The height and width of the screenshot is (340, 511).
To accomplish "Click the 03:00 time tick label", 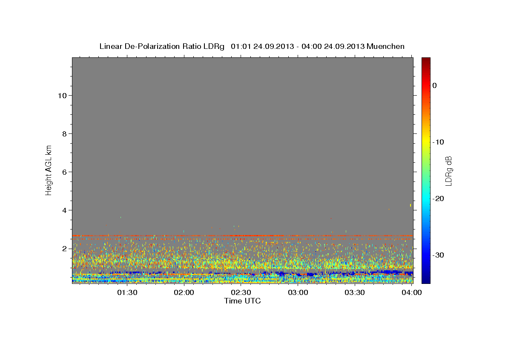I will 298,292.
